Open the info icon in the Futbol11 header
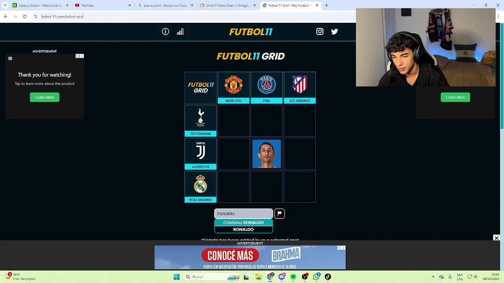Screen dimensions: 504x283 click(165, 31)
